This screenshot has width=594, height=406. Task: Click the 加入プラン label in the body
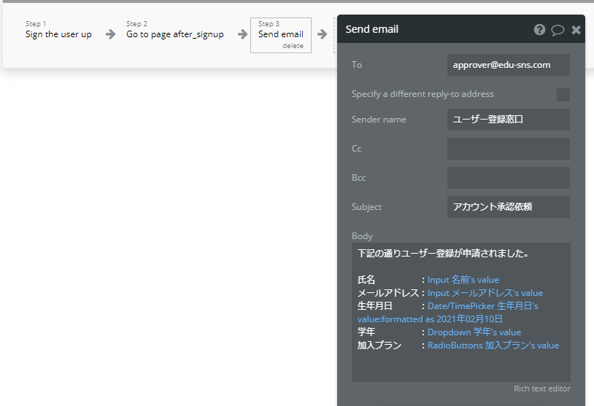point(379,346)
